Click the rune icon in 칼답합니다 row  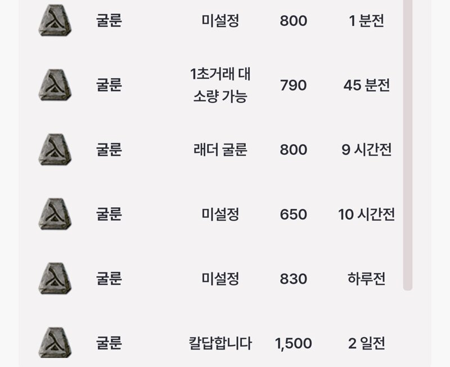55,343
